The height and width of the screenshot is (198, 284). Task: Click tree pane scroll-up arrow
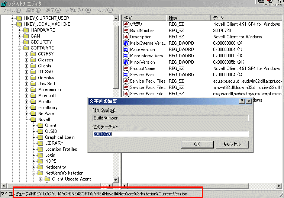coord(116,18)
